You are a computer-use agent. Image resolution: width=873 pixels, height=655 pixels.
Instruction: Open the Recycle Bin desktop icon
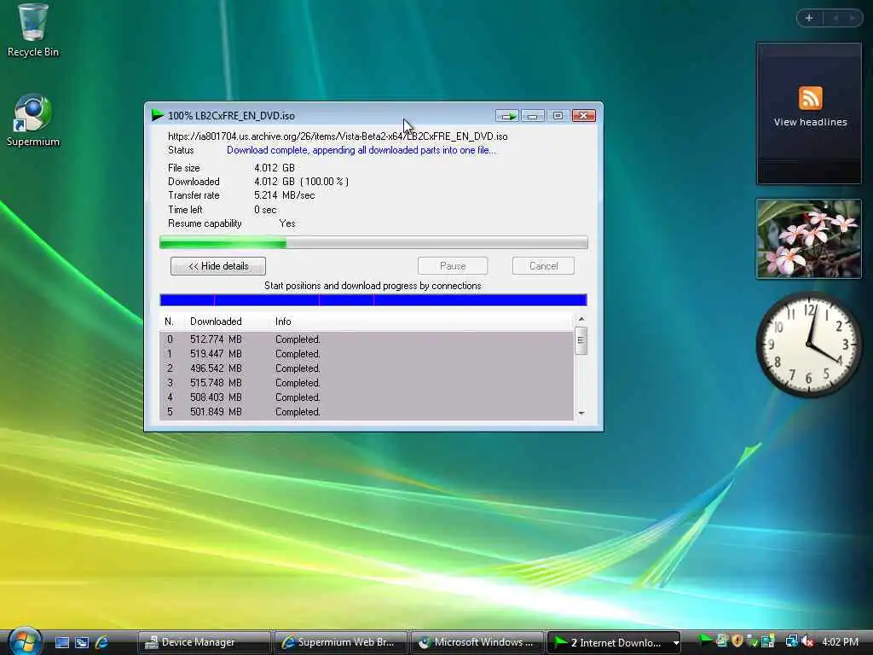pyautogui.click(x=33, y=32)
